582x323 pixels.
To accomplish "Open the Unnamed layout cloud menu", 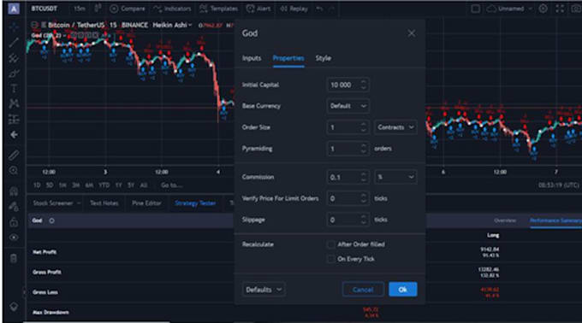I will [509, 9].
